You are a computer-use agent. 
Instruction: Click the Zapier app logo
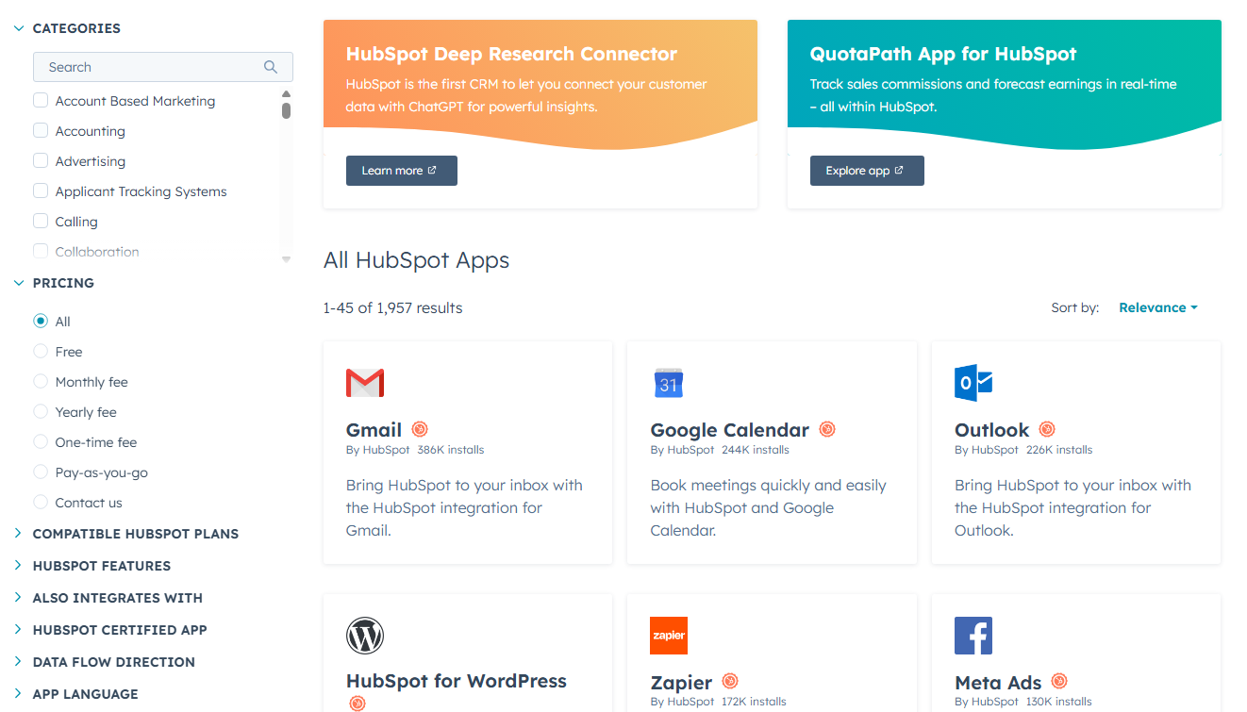(669, 636)
